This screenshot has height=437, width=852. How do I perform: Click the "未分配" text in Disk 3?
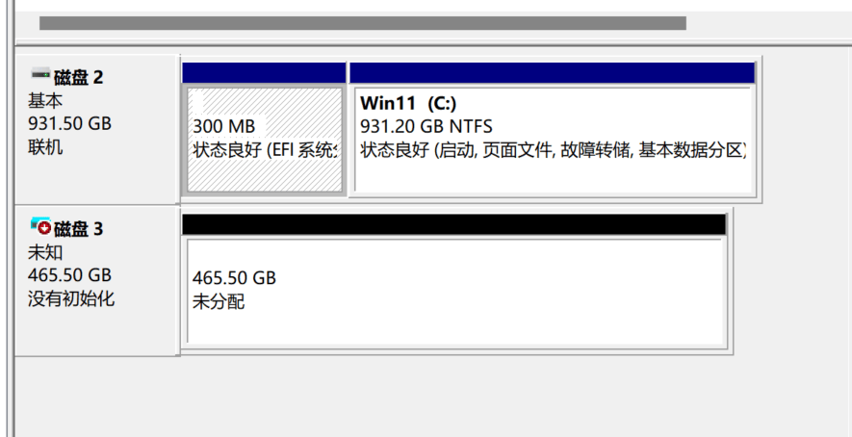[219, 301]
